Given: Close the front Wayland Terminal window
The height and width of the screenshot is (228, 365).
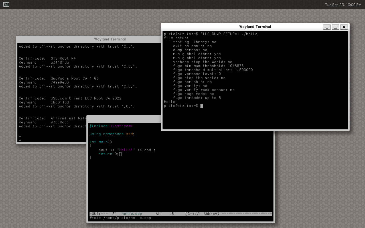Looking at the screenshot, I should coord(344,27).
